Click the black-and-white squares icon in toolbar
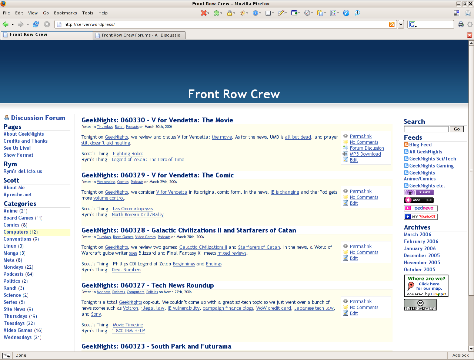The image size is (474, 360). coord(457,13)
